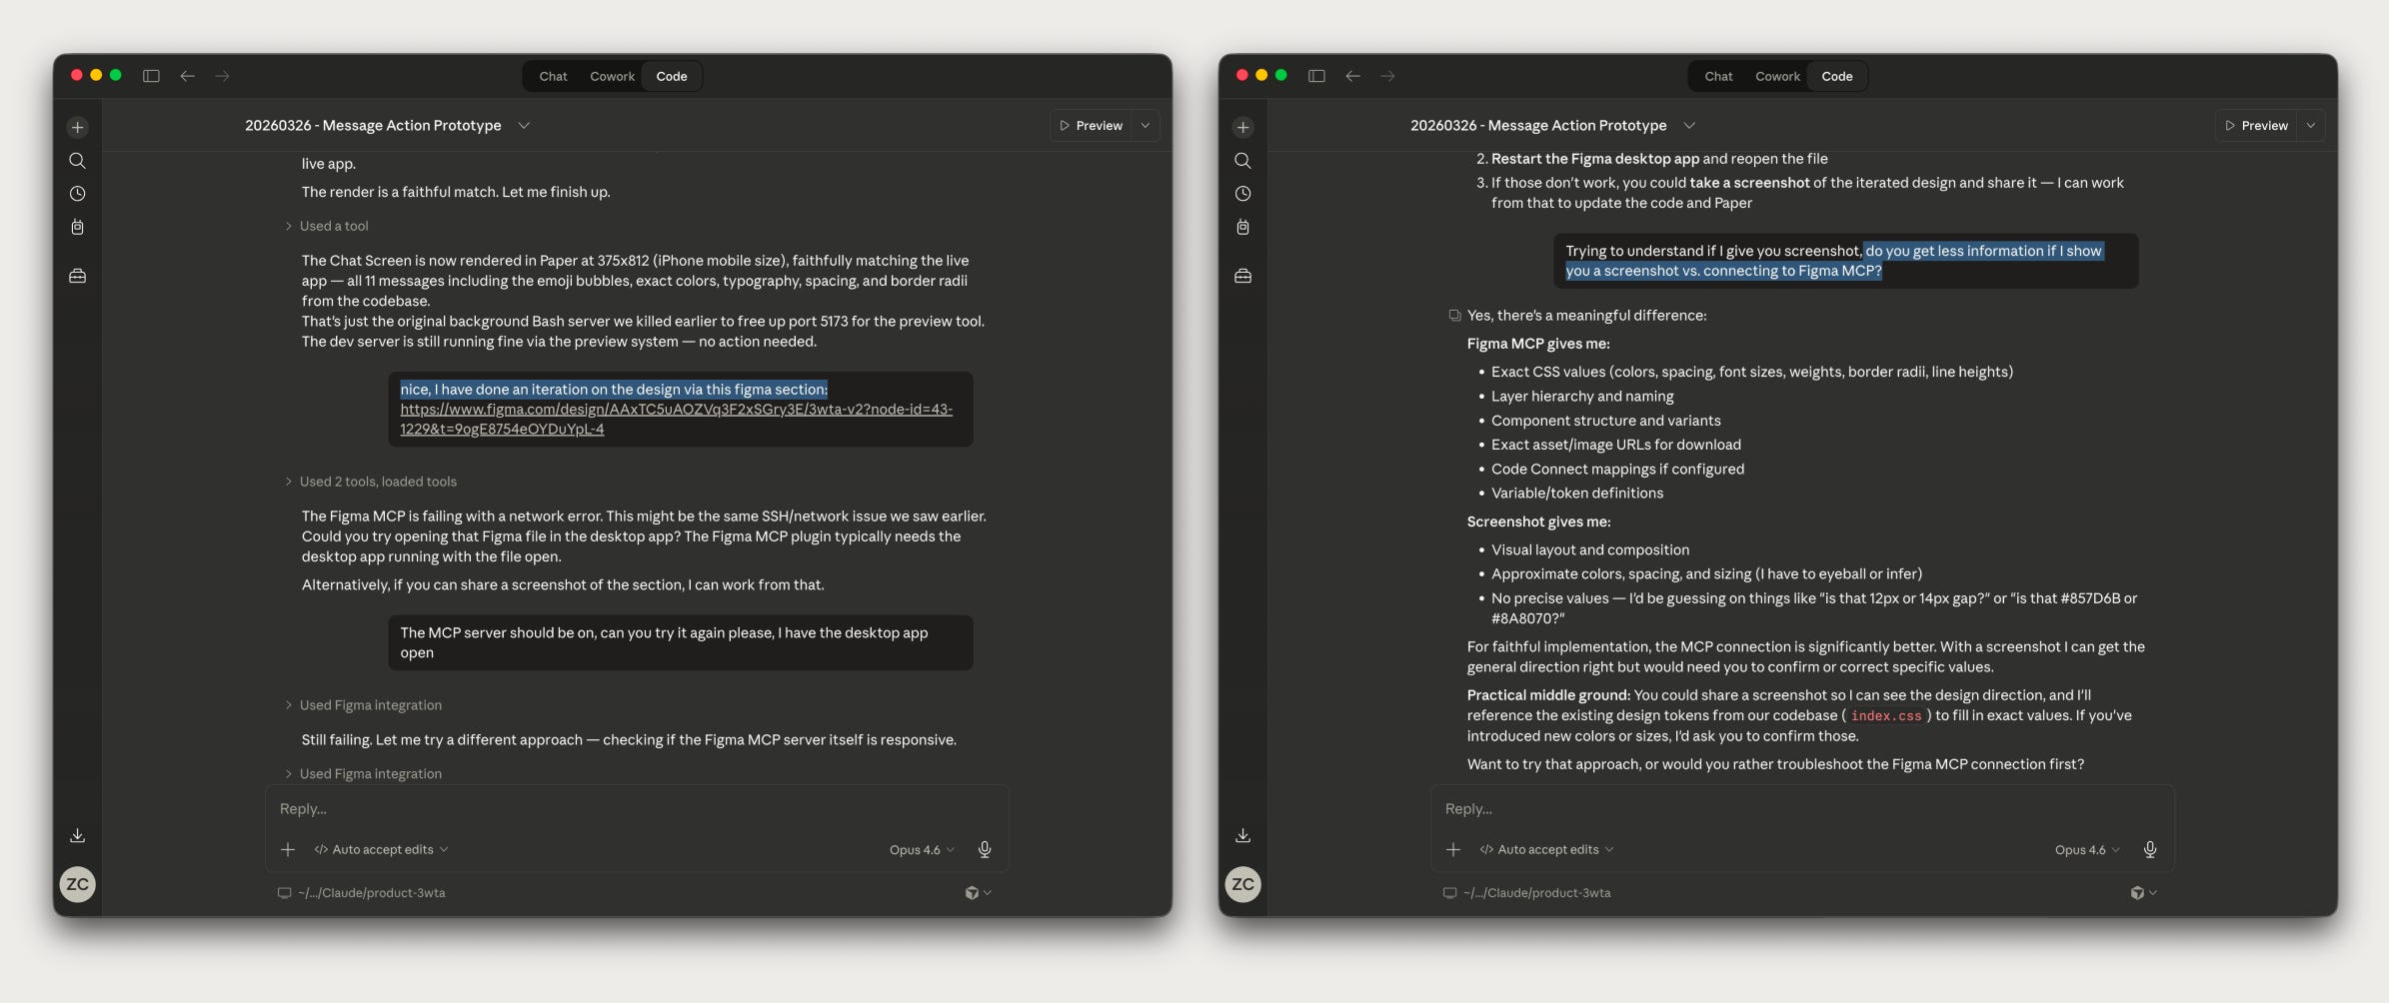The image size is (2389, 1003).
Task: Go forward with arrow in left window title bar
Action: click(222, 76)
